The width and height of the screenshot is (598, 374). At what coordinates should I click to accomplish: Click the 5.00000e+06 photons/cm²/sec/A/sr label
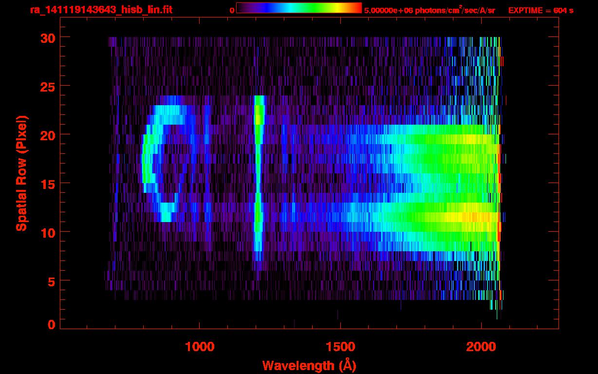click(x=430, y=10)
